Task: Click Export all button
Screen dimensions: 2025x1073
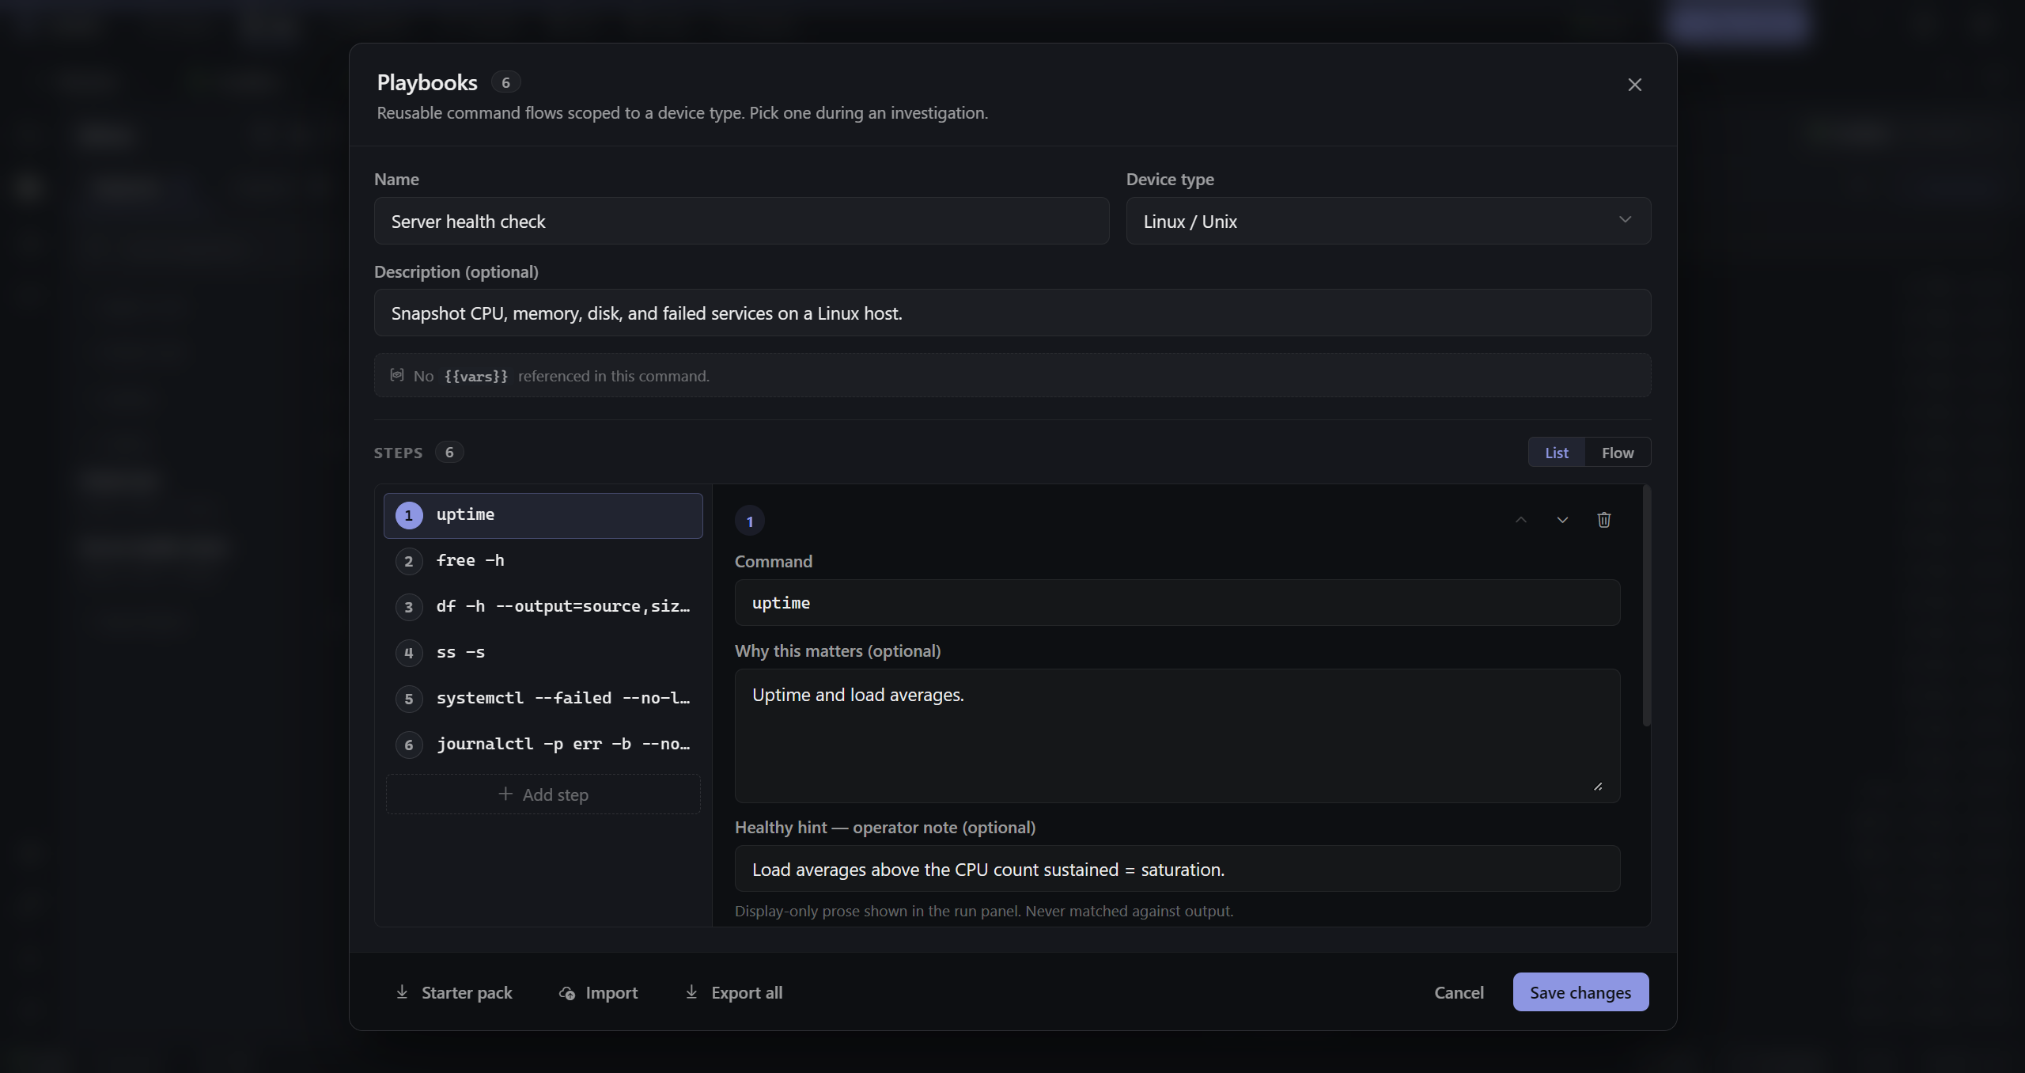Action: tap(733, 992)
